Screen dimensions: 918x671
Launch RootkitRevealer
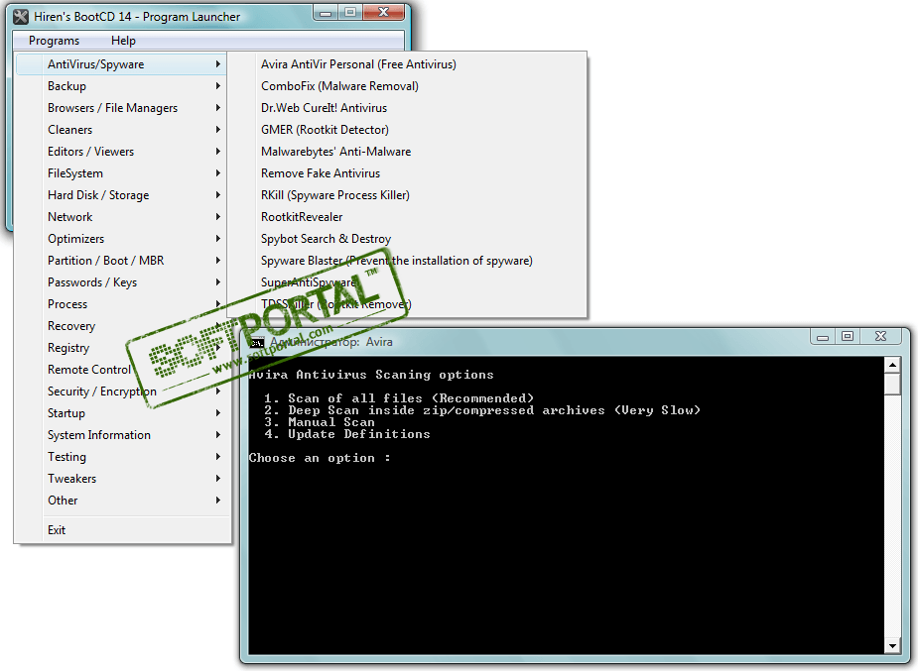[408, 217]
